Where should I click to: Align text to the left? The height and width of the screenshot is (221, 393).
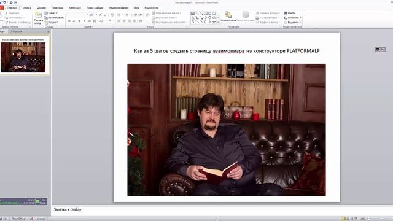click(119, 21)
